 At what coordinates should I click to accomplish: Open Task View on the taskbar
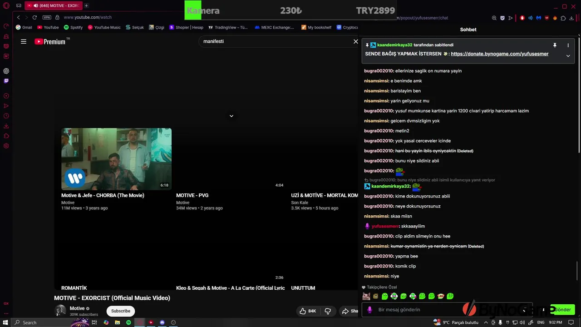click(x=94, y=322)
